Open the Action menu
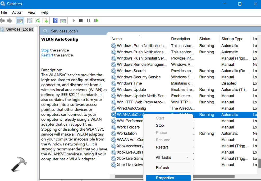Viewport: 261px width, 181px height. tap(17, 12)
